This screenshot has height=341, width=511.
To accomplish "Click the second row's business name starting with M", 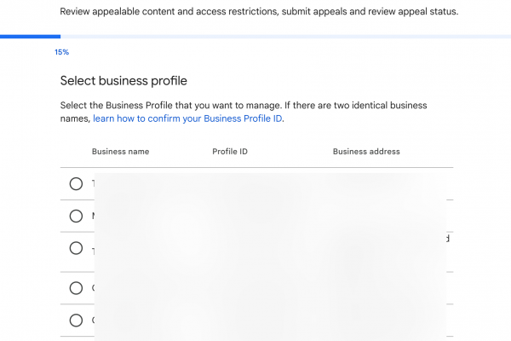I will click(x=94, y=216).
